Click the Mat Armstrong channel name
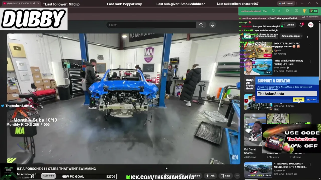The height and width of the screenshot is (180, 321). point(25,174)
